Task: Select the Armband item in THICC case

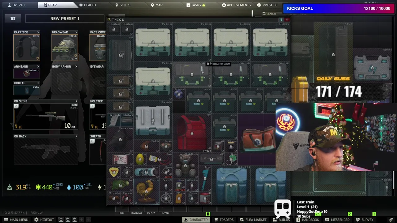Action: [x=179, y=94]
